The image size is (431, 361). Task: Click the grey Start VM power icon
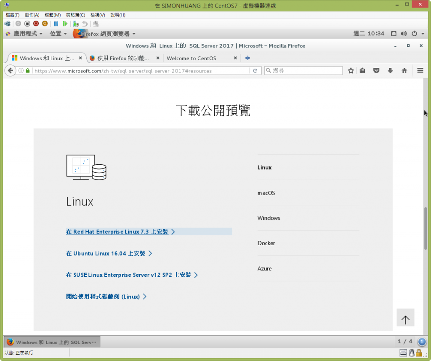tap(18, 24)
